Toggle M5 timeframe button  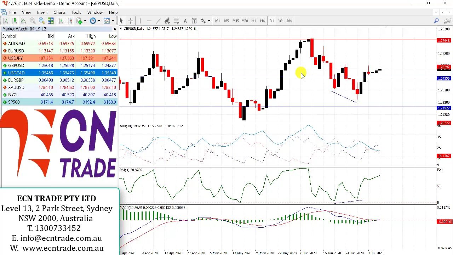(226, 21)
